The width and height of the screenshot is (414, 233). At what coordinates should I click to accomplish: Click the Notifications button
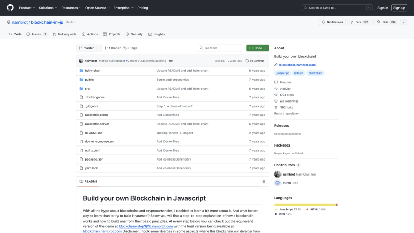click(332, 22)
